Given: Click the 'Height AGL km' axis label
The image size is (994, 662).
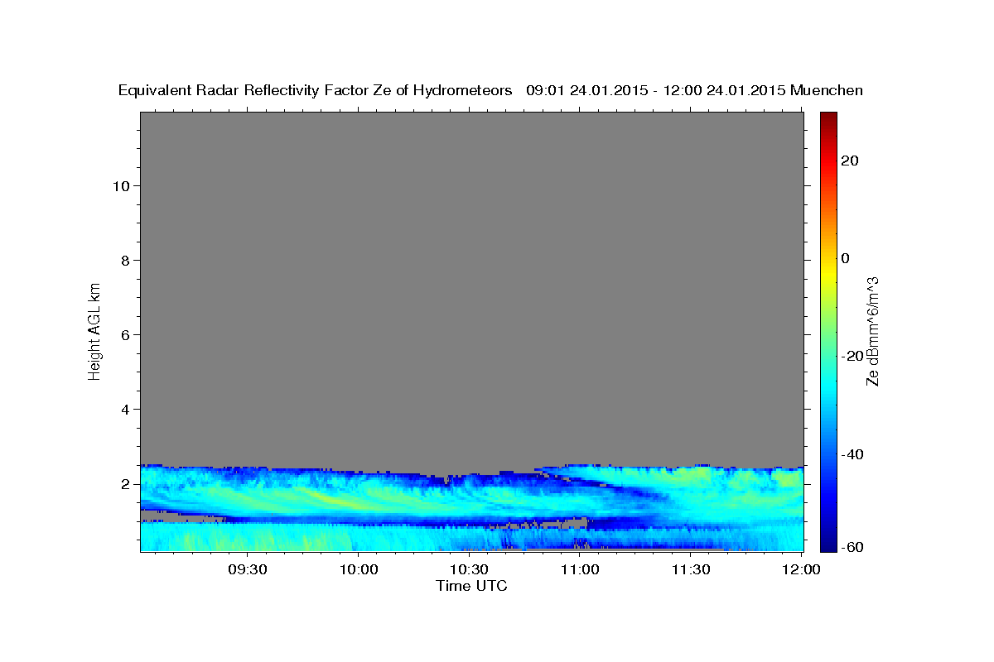Looking at the screenshot, I should (x=94, y=330).
